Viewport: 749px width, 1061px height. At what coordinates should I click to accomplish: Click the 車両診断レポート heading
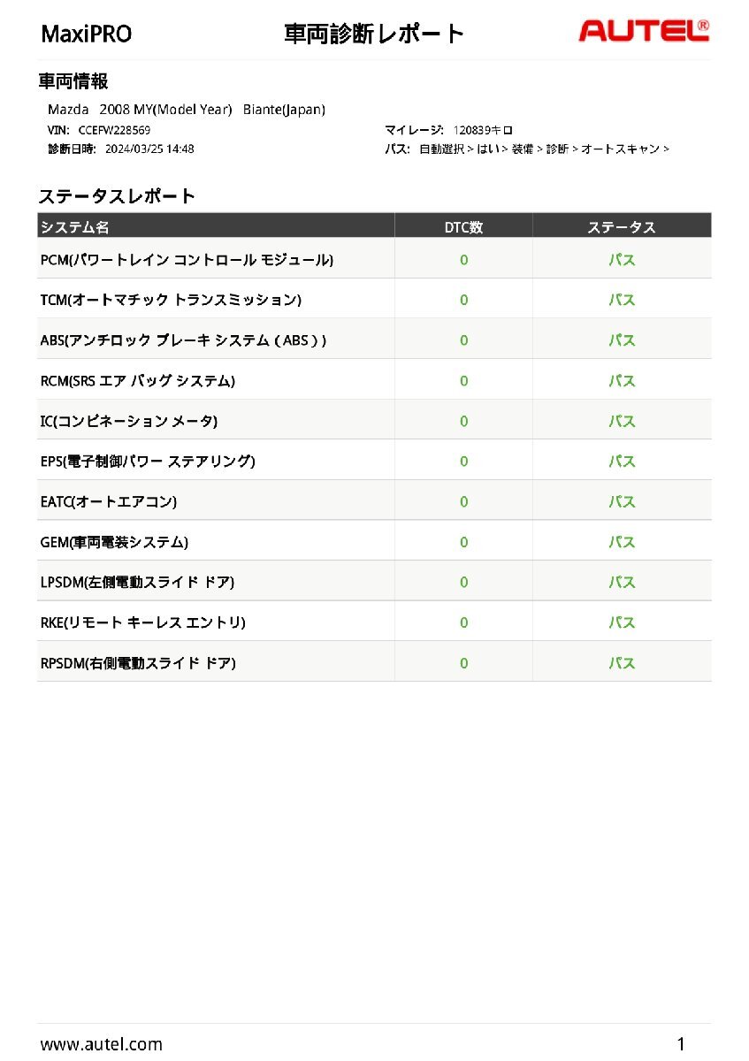[x=374, y=34]
